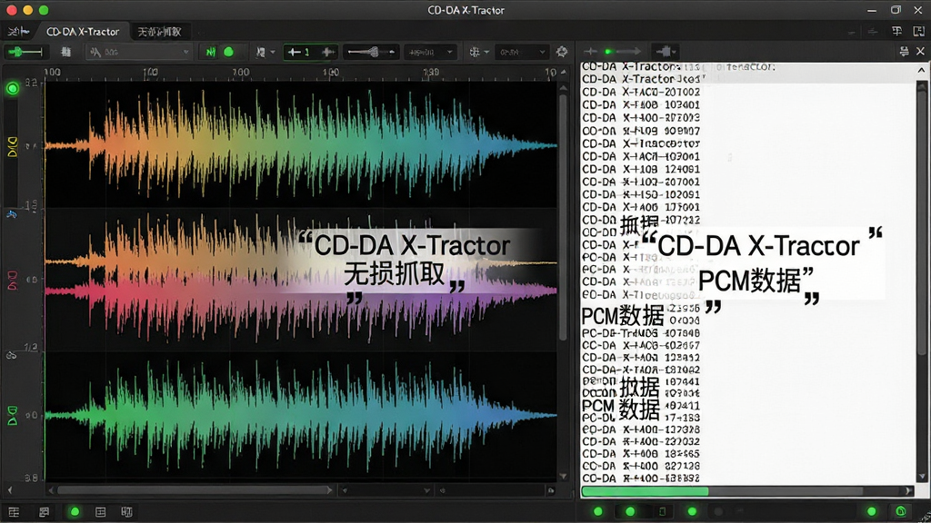Select the log row ending in 207002

(x=641, y=92)
